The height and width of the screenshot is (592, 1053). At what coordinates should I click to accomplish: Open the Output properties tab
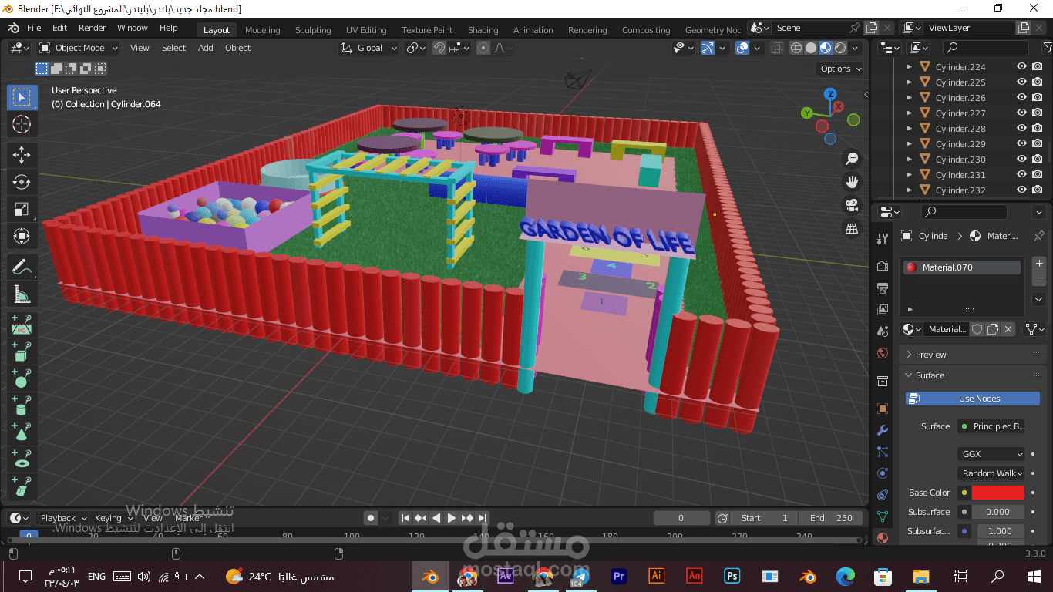[883, 288]
